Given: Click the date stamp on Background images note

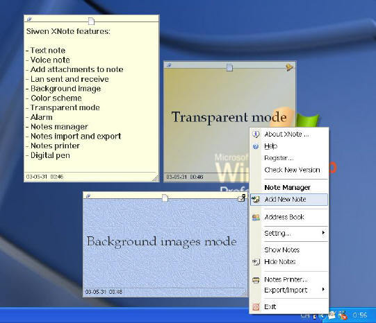Looking at the screenshot, I should click(104, 292).
